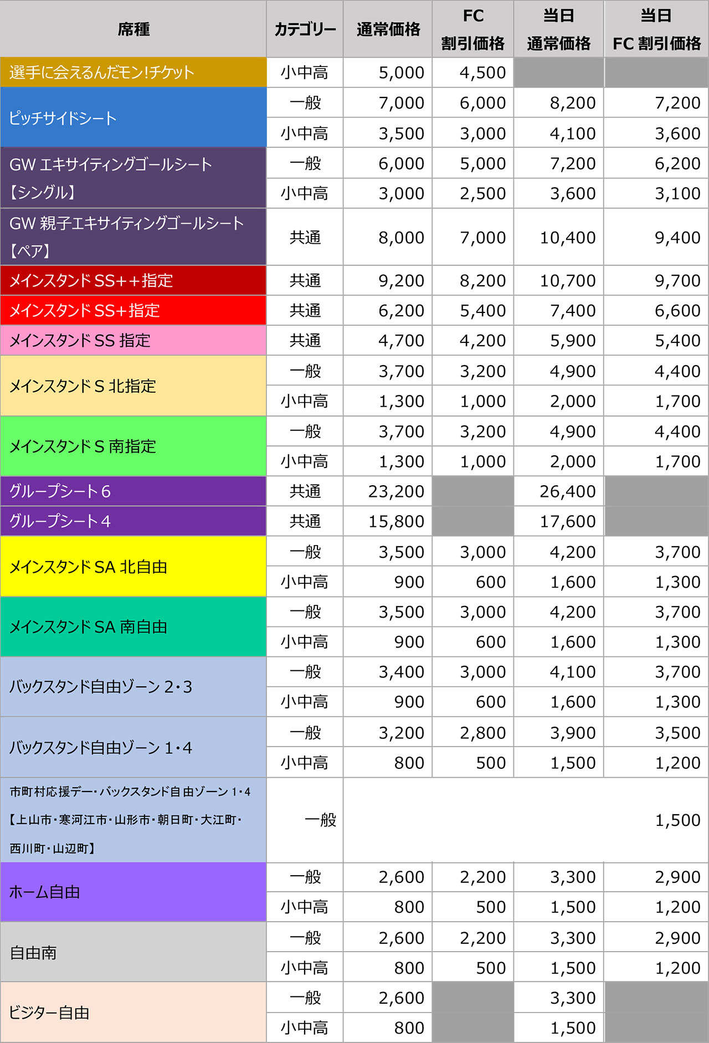Viewport: 709px width, 1043px height.
Task: Click the dark red メインスタンドSS++指定 cell
Action: [133, 280]
